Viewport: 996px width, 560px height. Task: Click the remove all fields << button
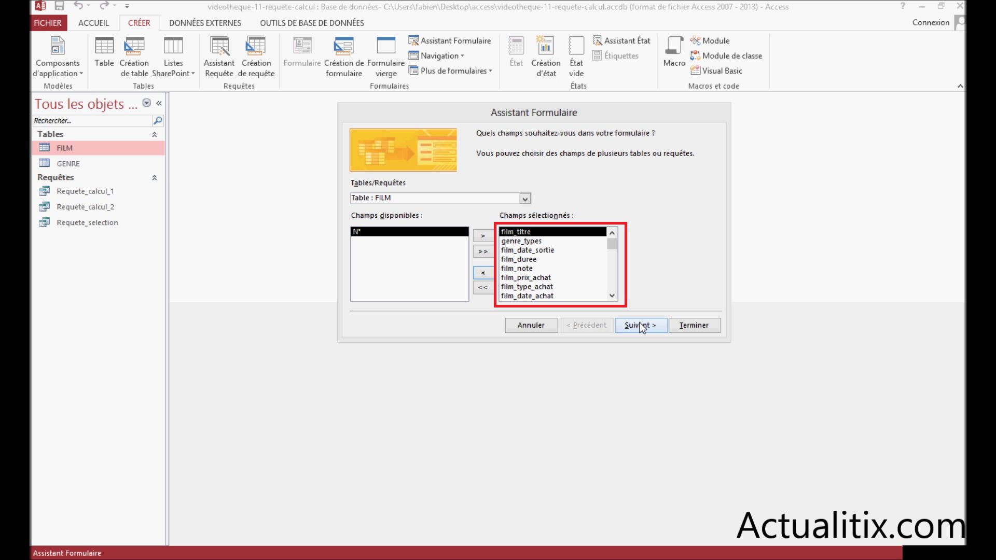pyautogui.click(x=483, y=287)
